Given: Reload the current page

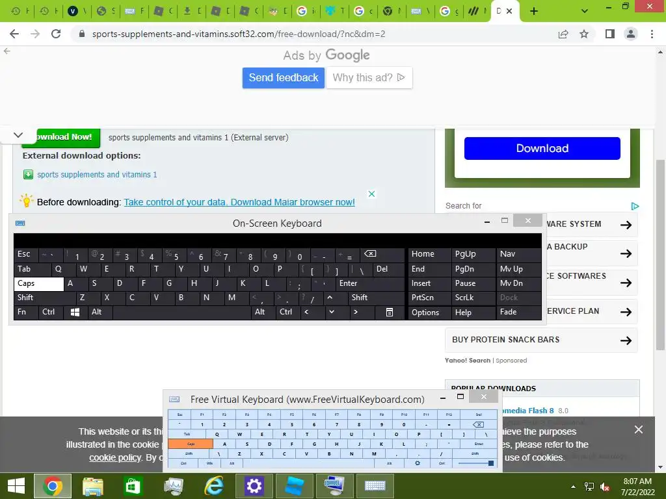Looking at the screenshot, I should click(x=56, y=34).
